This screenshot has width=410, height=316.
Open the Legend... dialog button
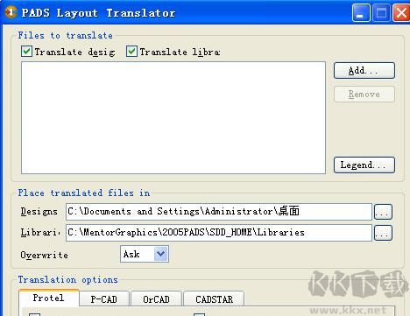[x=364, y=165]
